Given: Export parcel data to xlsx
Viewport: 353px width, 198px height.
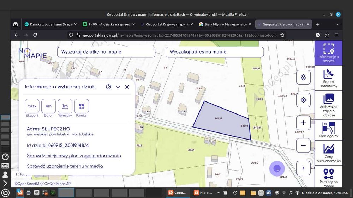Looking at the screenshot, I should pyautogui.click(x=32, y=106).
